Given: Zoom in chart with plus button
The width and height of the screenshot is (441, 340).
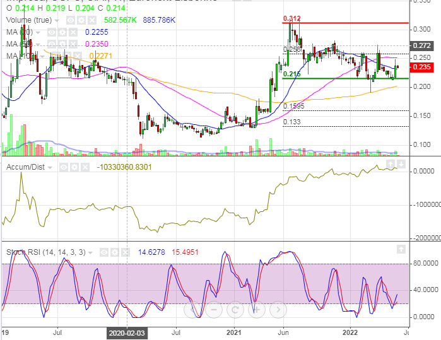Looking at the screenshot, I should pos(257,310).
